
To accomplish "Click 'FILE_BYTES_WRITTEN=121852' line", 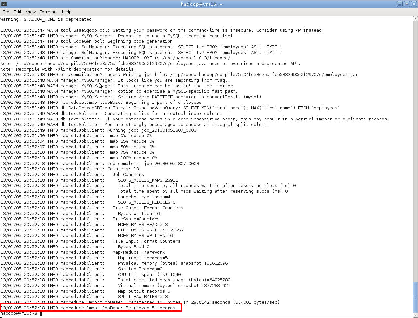I will coord(92,230).
